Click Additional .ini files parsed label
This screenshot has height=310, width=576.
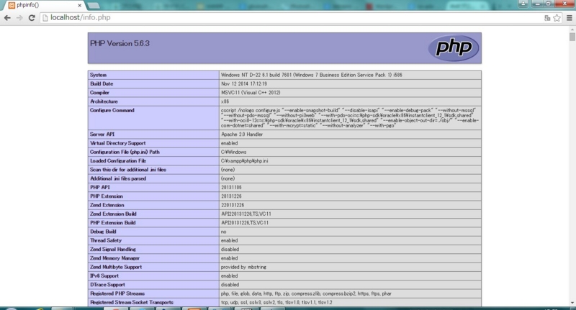(118, 178)
